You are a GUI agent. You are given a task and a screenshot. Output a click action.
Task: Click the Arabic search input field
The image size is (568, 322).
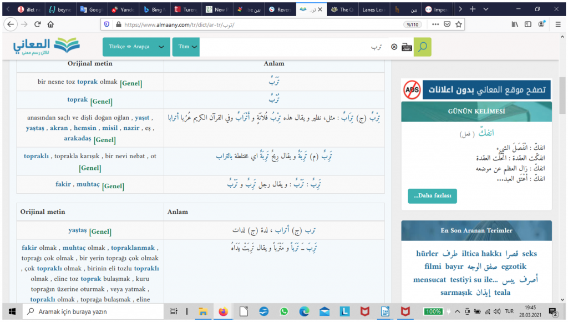click(x=294, y=47)
